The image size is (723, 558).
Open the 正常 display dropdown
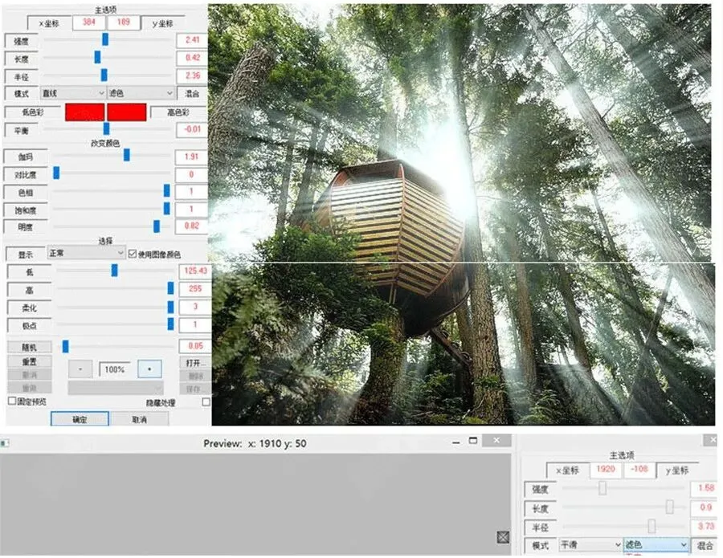click(86, 253)
